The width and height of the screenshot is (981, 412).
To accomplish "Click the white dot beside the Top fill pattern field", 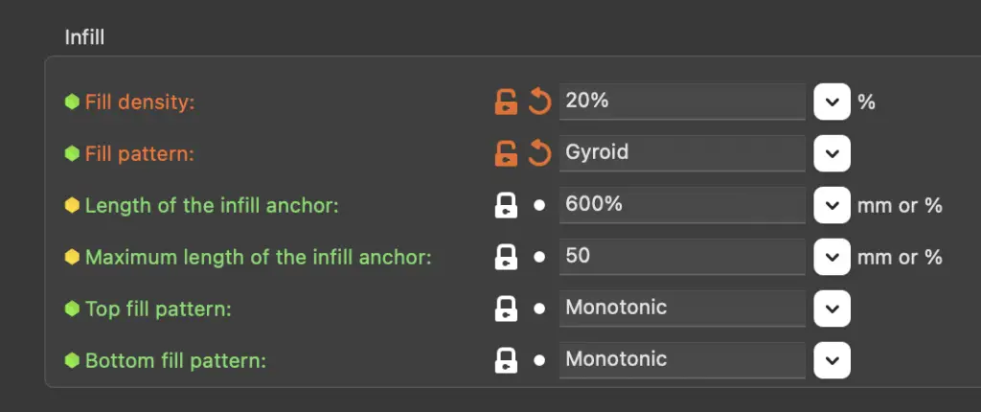I will (x=539, y=309).
